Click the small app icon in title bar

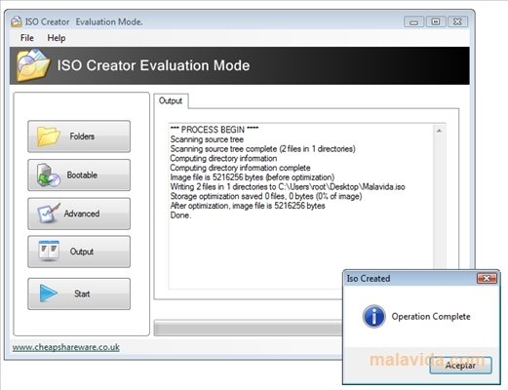pos(17,21)
